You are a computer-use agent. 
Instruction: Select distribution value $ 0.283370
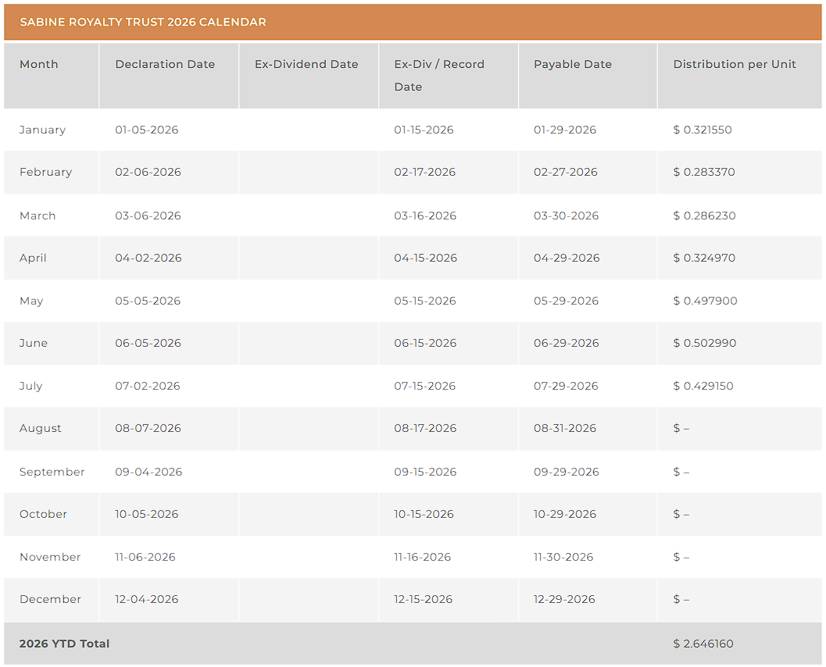point(704,172)
